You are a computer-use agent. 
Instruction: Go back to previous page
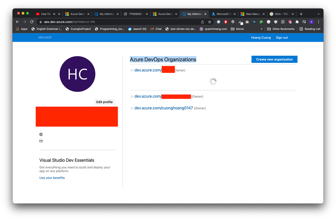click(x=17, y=22)
